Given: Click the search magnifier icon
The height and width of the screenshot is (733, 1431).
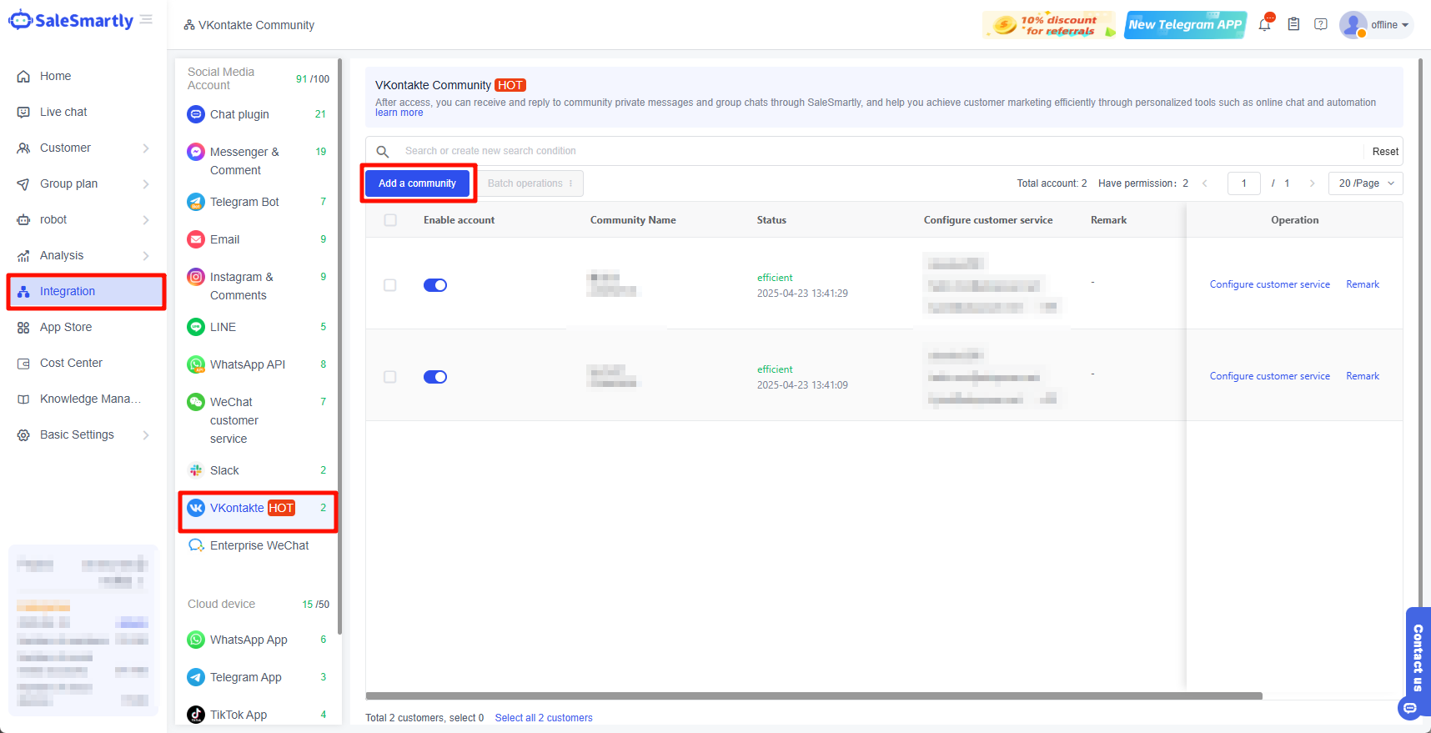Looking at the screenshot, I should pos(383,152).
